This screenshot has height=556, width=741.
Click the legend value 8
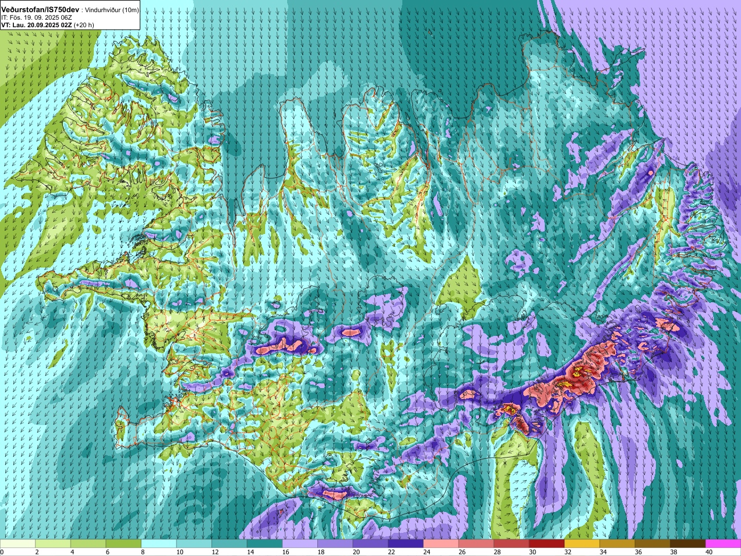click(142, 552)
